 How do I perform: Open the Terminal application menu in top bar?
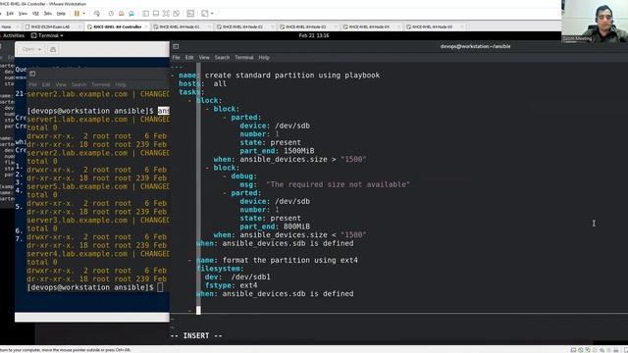point(47,35)
